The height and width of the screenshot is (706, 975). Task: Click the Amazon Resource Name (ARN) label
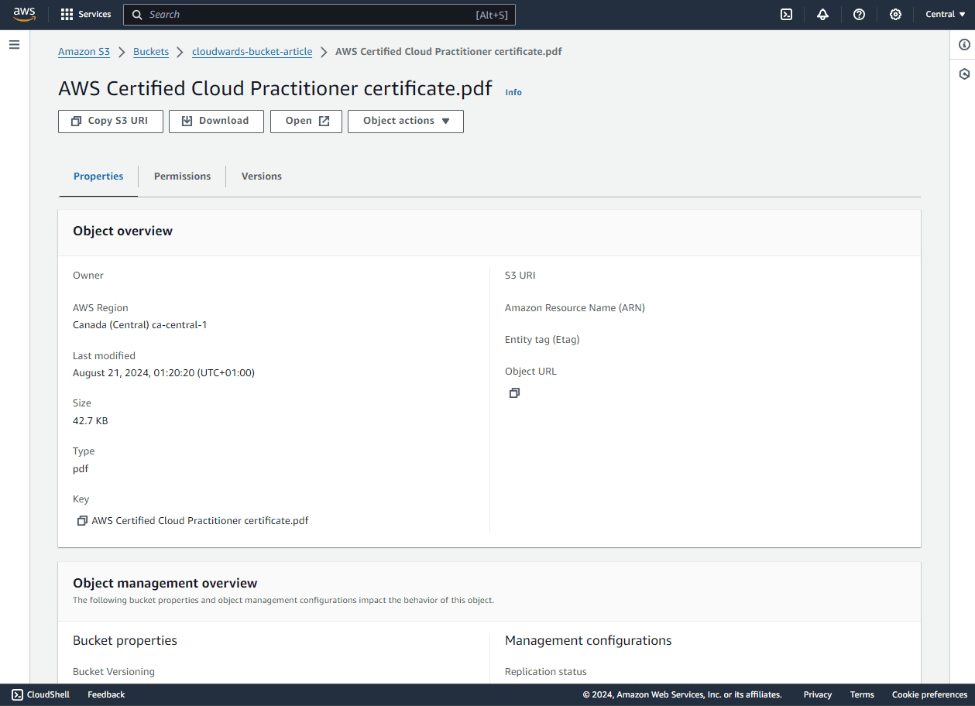575,308
